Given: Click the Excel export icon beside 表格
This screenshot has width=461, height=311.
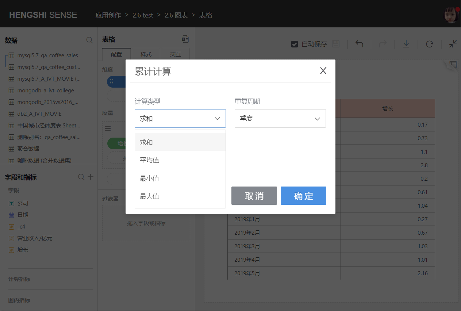Looking at the screenshot, I should 185,39.
